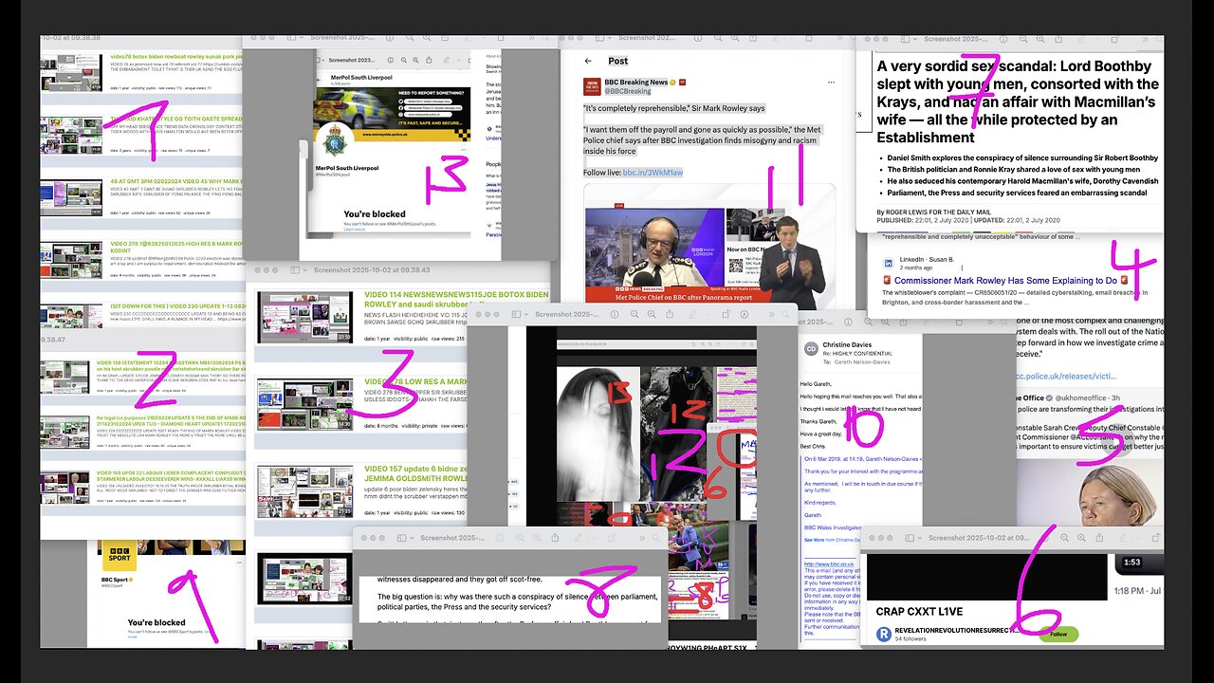Click rotate icon in conspiracy-of-silence text window
1214x683 pixels.
pyautogui.click(x=611, y=538)
